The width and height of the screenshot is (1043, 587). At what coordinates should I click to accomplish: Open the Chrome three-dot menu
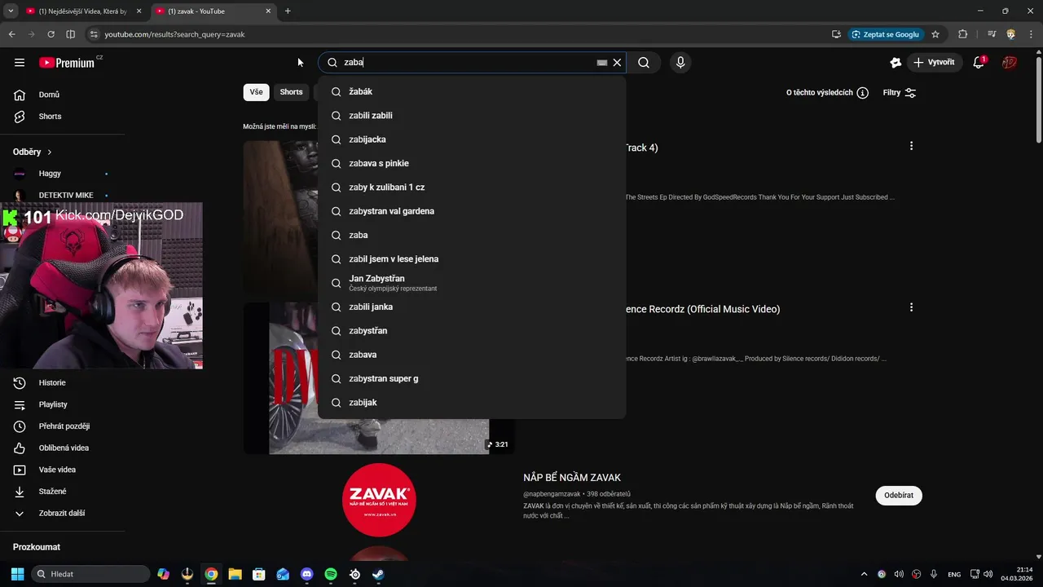(x=1031, y=34)
